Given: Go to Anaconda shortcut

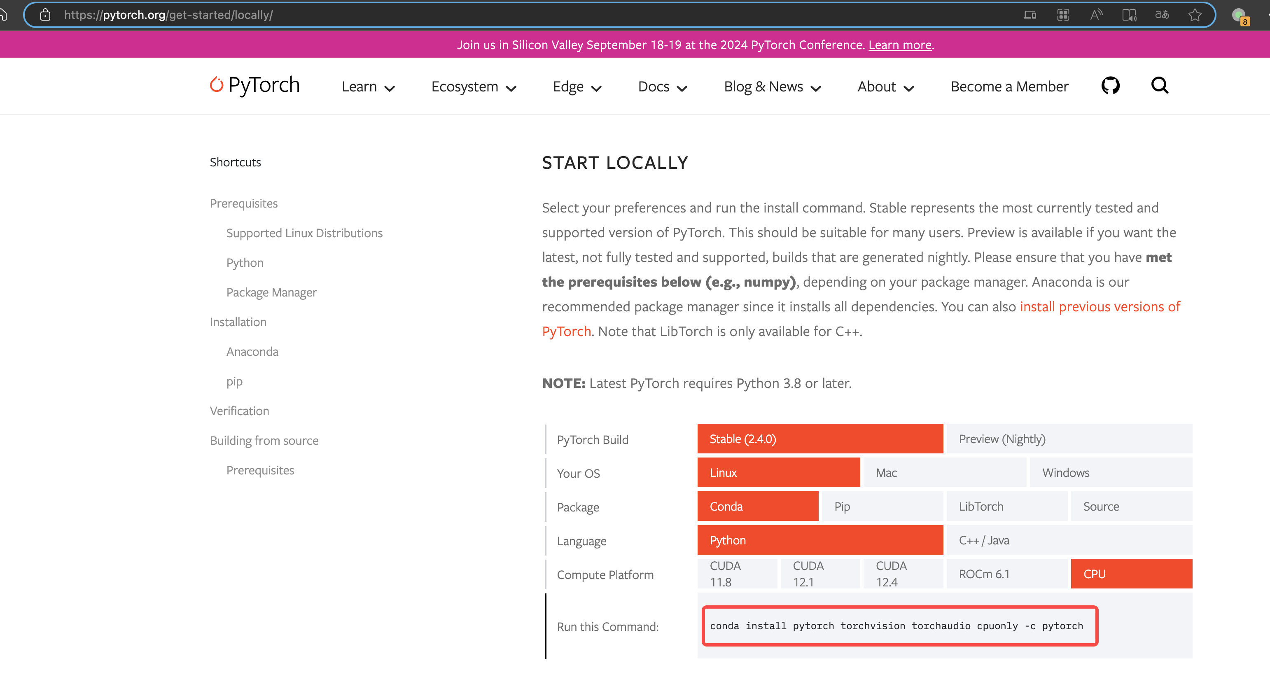Looking at the screenshot, I should point(252,351).
